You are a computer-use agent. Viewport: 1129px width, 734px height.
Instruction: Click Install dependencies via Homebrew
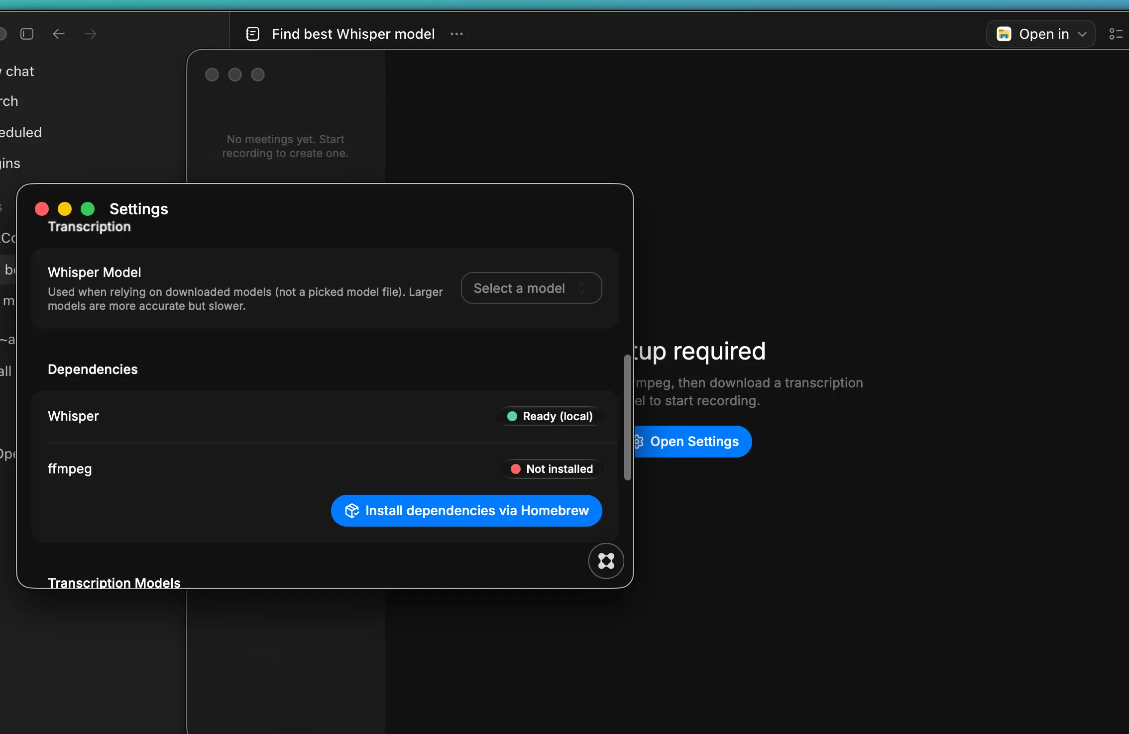pos(466,511)
